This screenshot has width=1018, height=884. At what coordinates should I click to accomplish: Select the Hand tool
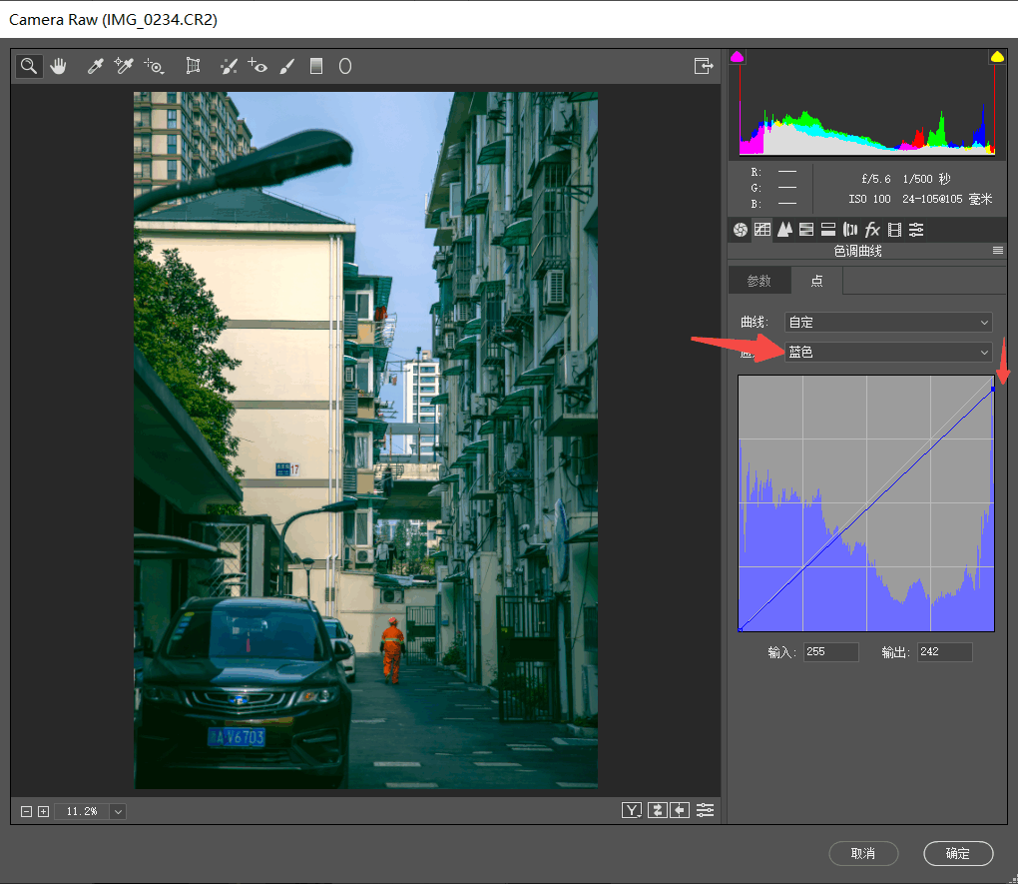pos(58,66)
